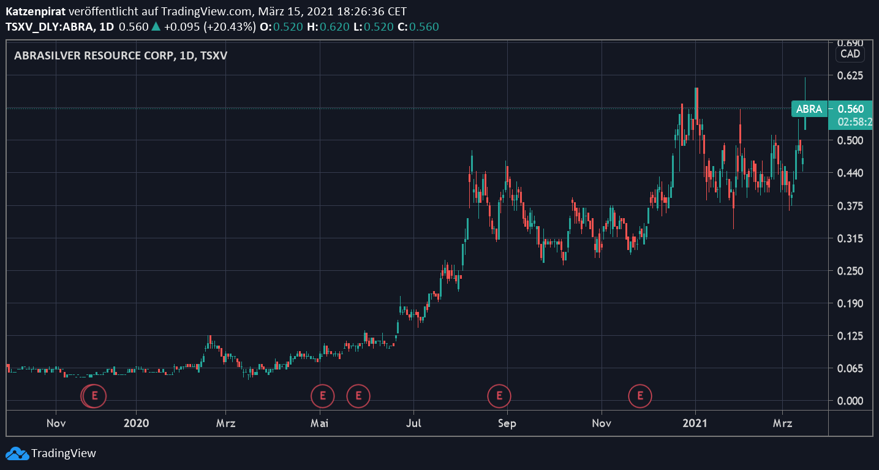The height and width of the screenshot is (470, 879).
Task: Click the CAD currency badge
Action: tap(850, 54)
